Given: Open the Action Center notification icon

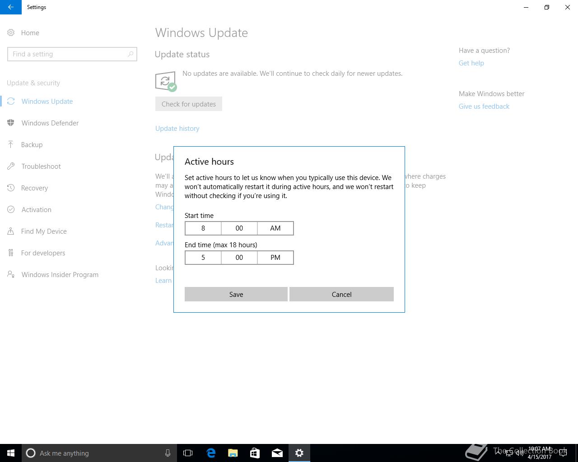Looking at the screenshot, I should coord(563,453).
